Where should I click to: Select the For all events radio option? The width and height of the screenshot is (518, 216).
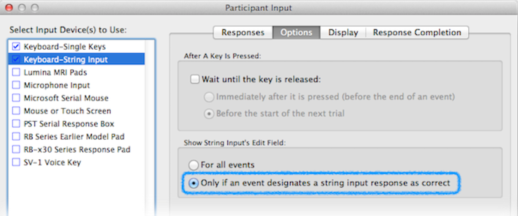click(194, 165)
